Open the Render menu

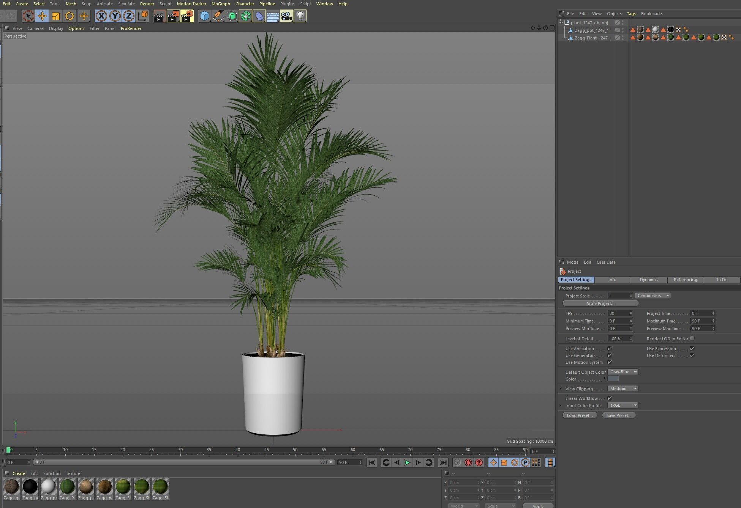pyautogui.click(x=147, y=4)
